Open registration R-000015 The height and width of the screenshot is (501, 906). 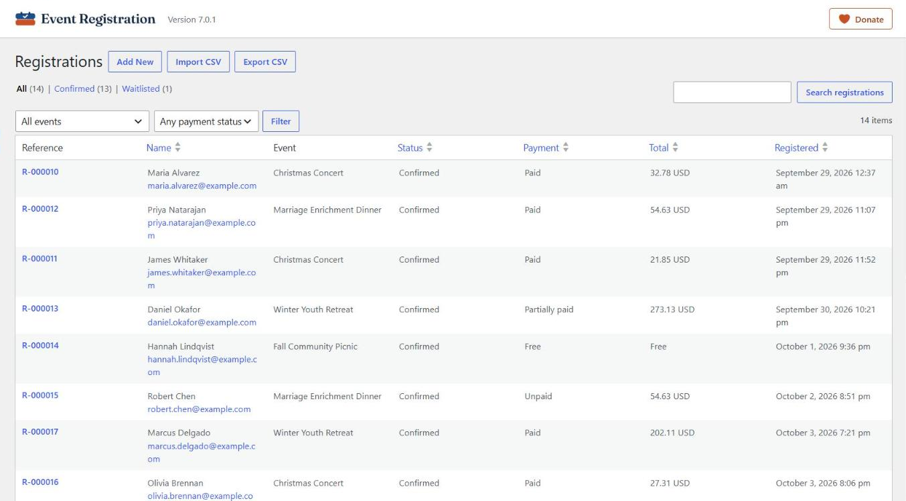tap(40, 395)
